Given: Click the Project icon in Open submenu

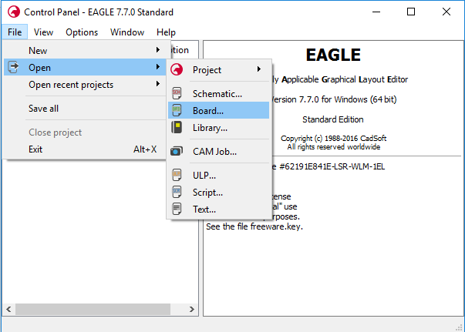Looking at the screenshot, I should tap(177, 70).
